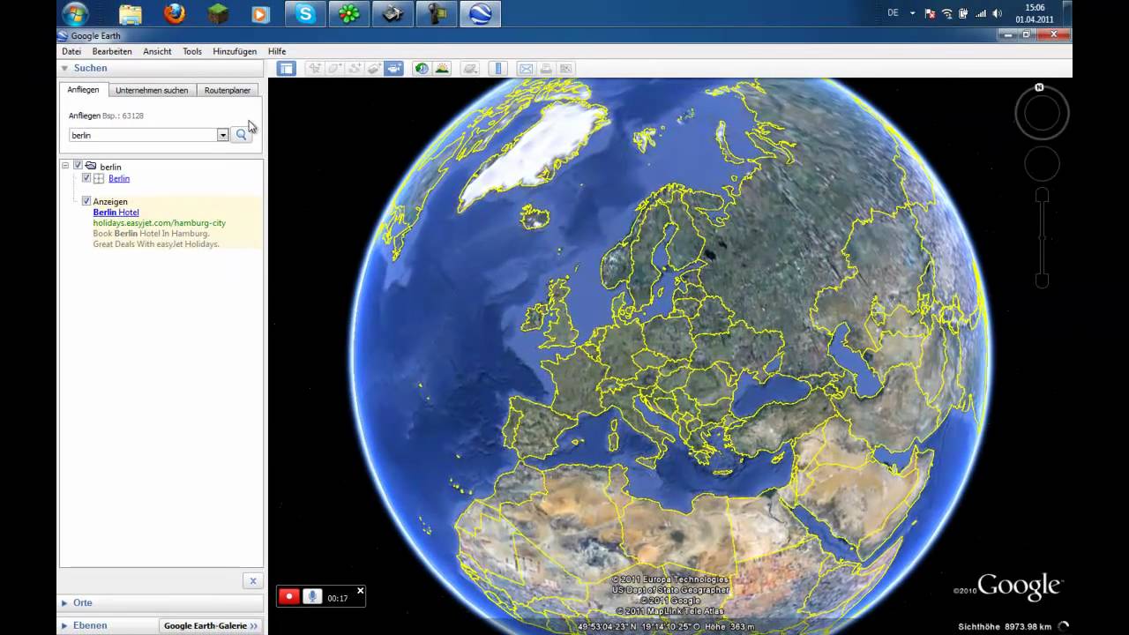Click the View in Google Maps icon

(x=565, y=68)
